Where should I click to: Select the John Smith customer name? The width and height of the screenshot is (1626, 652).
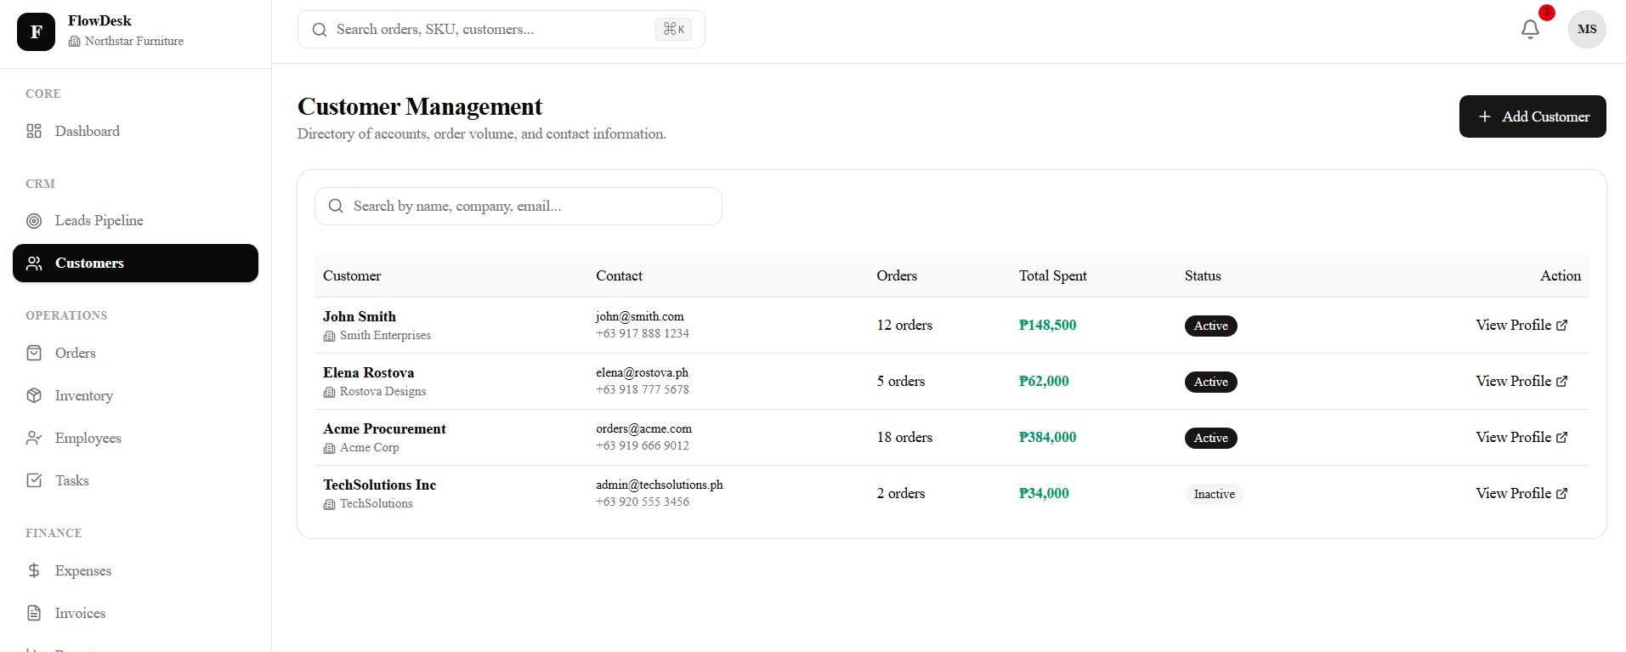tap(360, 316)
